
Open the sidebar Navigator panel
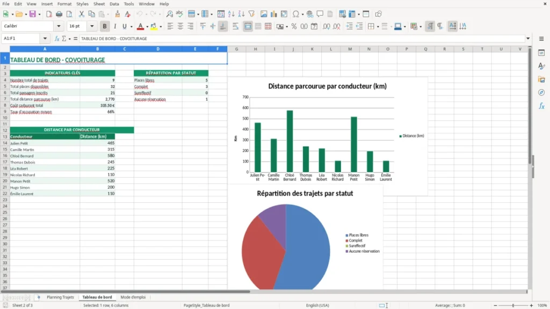click(541, 92)
